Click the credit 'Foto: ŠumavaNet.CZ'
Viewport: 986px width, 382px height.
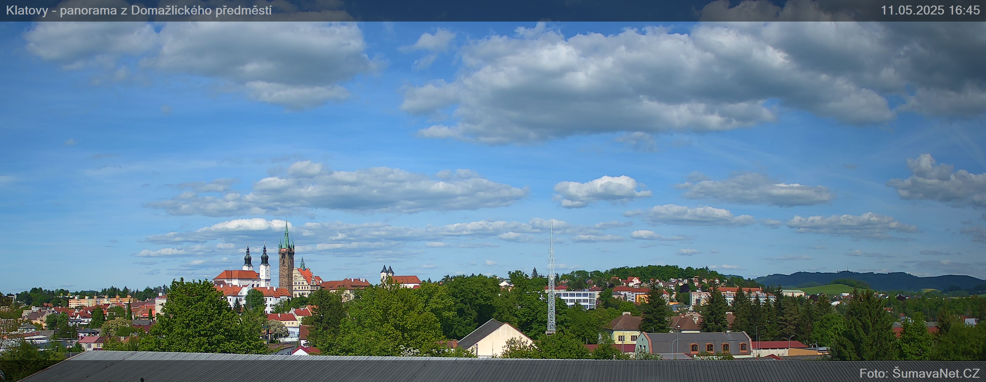tap(919, 373)
